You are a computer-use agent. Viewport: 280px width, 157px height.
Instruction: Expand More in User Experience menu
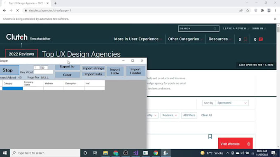coord(138,39)
